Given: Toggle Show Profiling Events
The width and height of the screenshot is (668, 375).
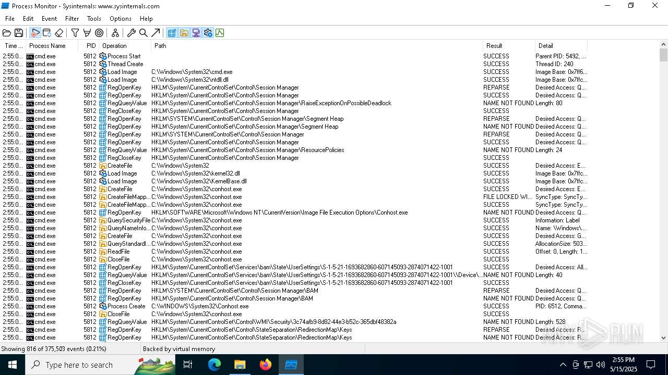Looking at the screenshot, I should click(x=220, y=33).
